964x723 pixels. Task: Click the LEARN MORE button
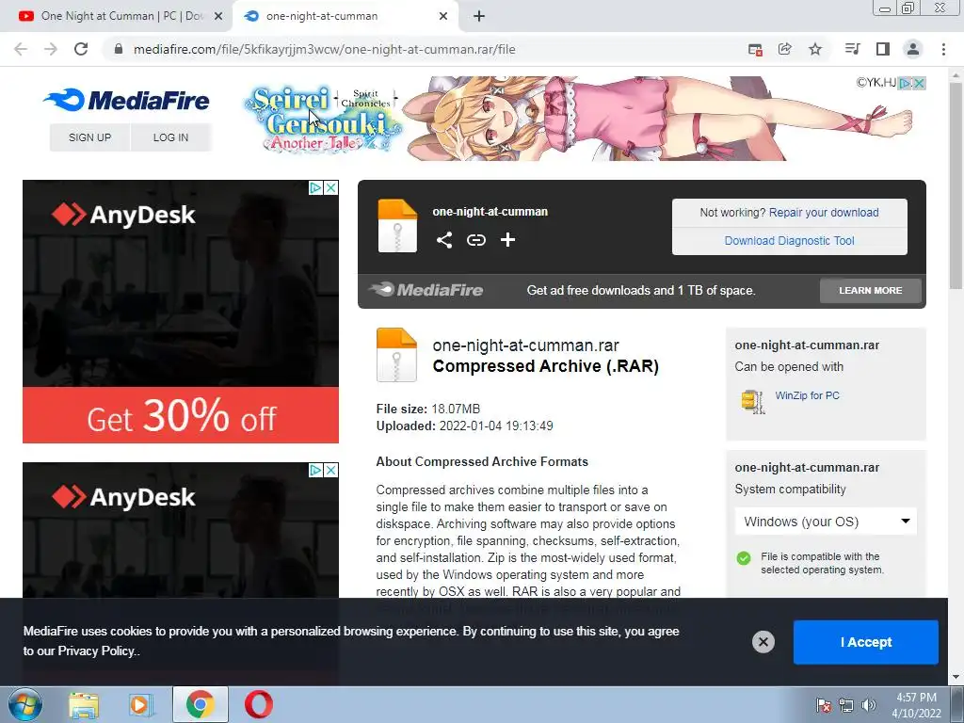coord(871,290)
